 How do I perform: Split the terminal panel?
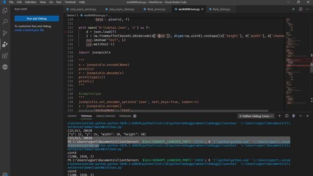(287, 116)
